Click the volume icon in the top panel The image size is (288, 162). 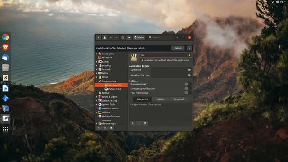point(277,2)
